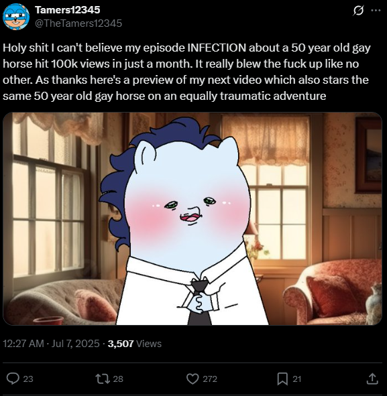Click the bookmark count 21
The image size is (387, 396).
(x=296, y=379)
